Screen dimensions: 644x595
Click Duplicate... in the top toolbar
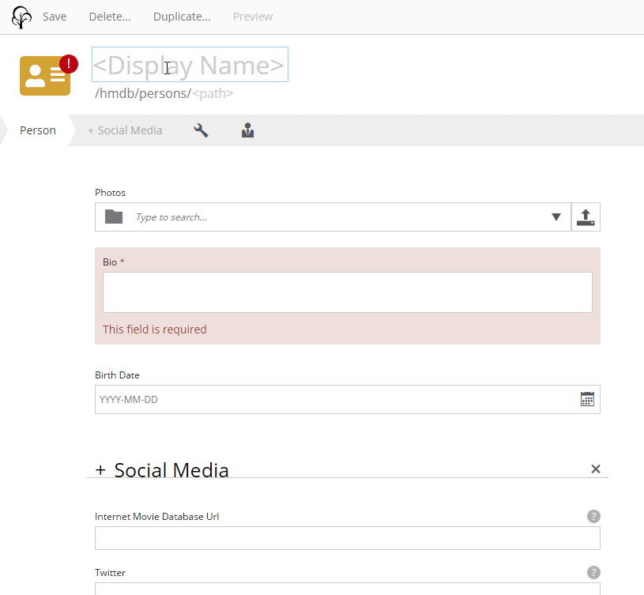(x=182, y=17)
